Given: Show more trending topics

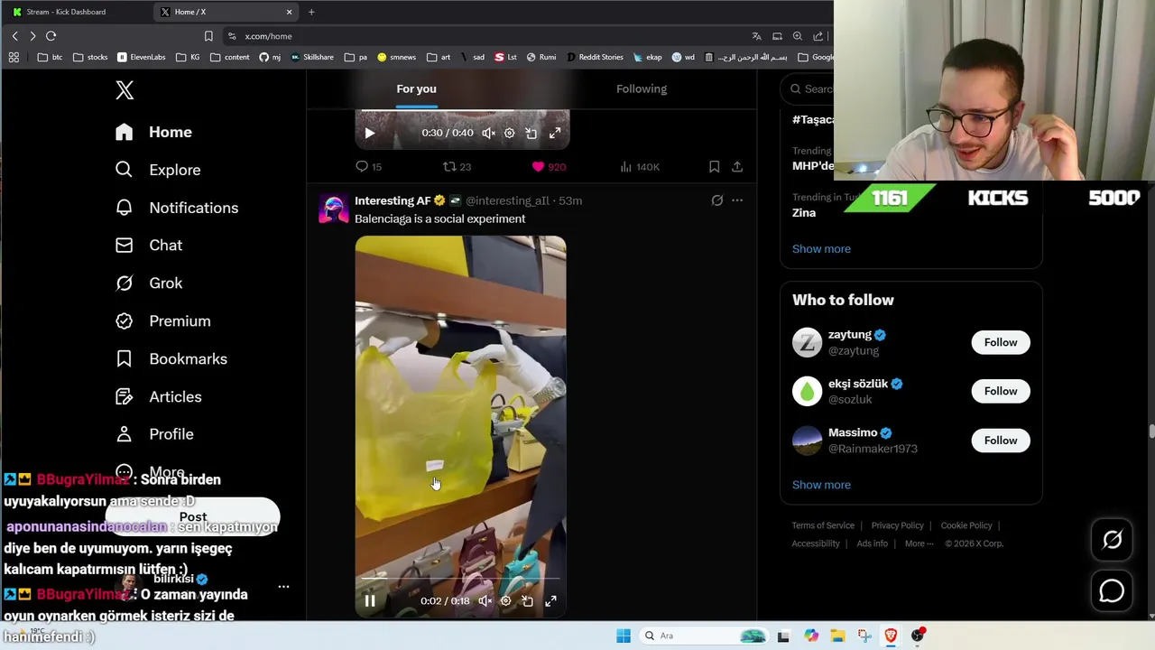Looking at the screenshot, I should tap(821, 249).
